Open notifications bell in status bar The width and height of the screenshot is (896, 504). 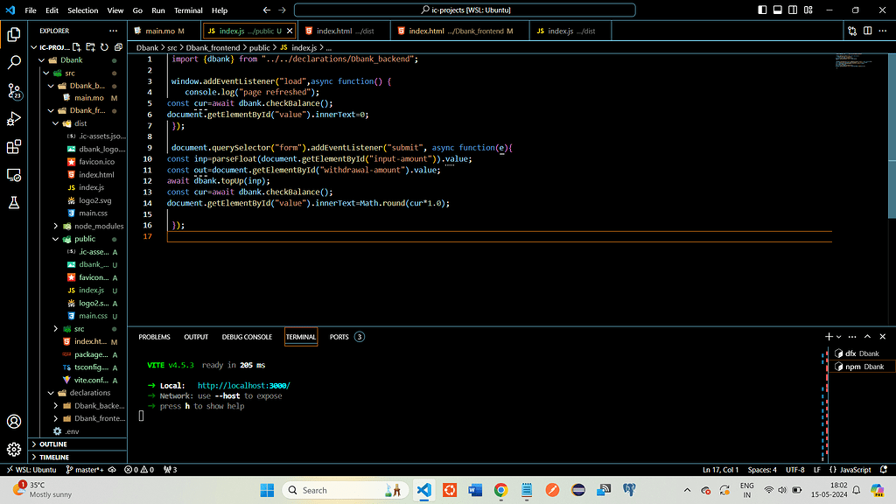point(884,470)
